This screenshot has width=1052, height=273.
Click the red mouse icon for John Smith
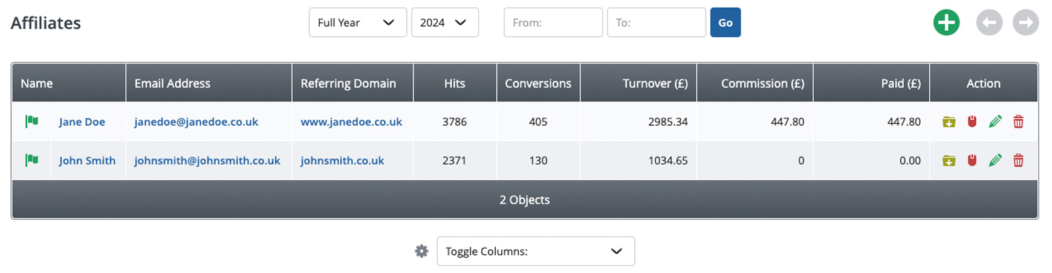[x=972, y=160]
